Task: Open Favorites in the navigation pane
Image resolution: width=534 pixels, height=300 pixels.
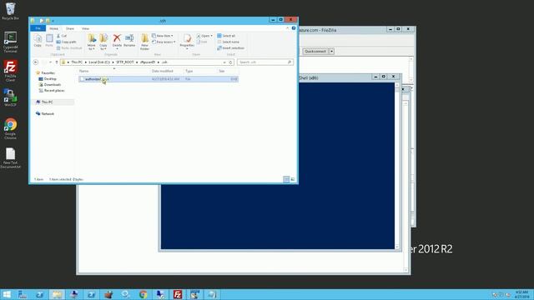Action: pyautogui.click(x=45, y=72)
